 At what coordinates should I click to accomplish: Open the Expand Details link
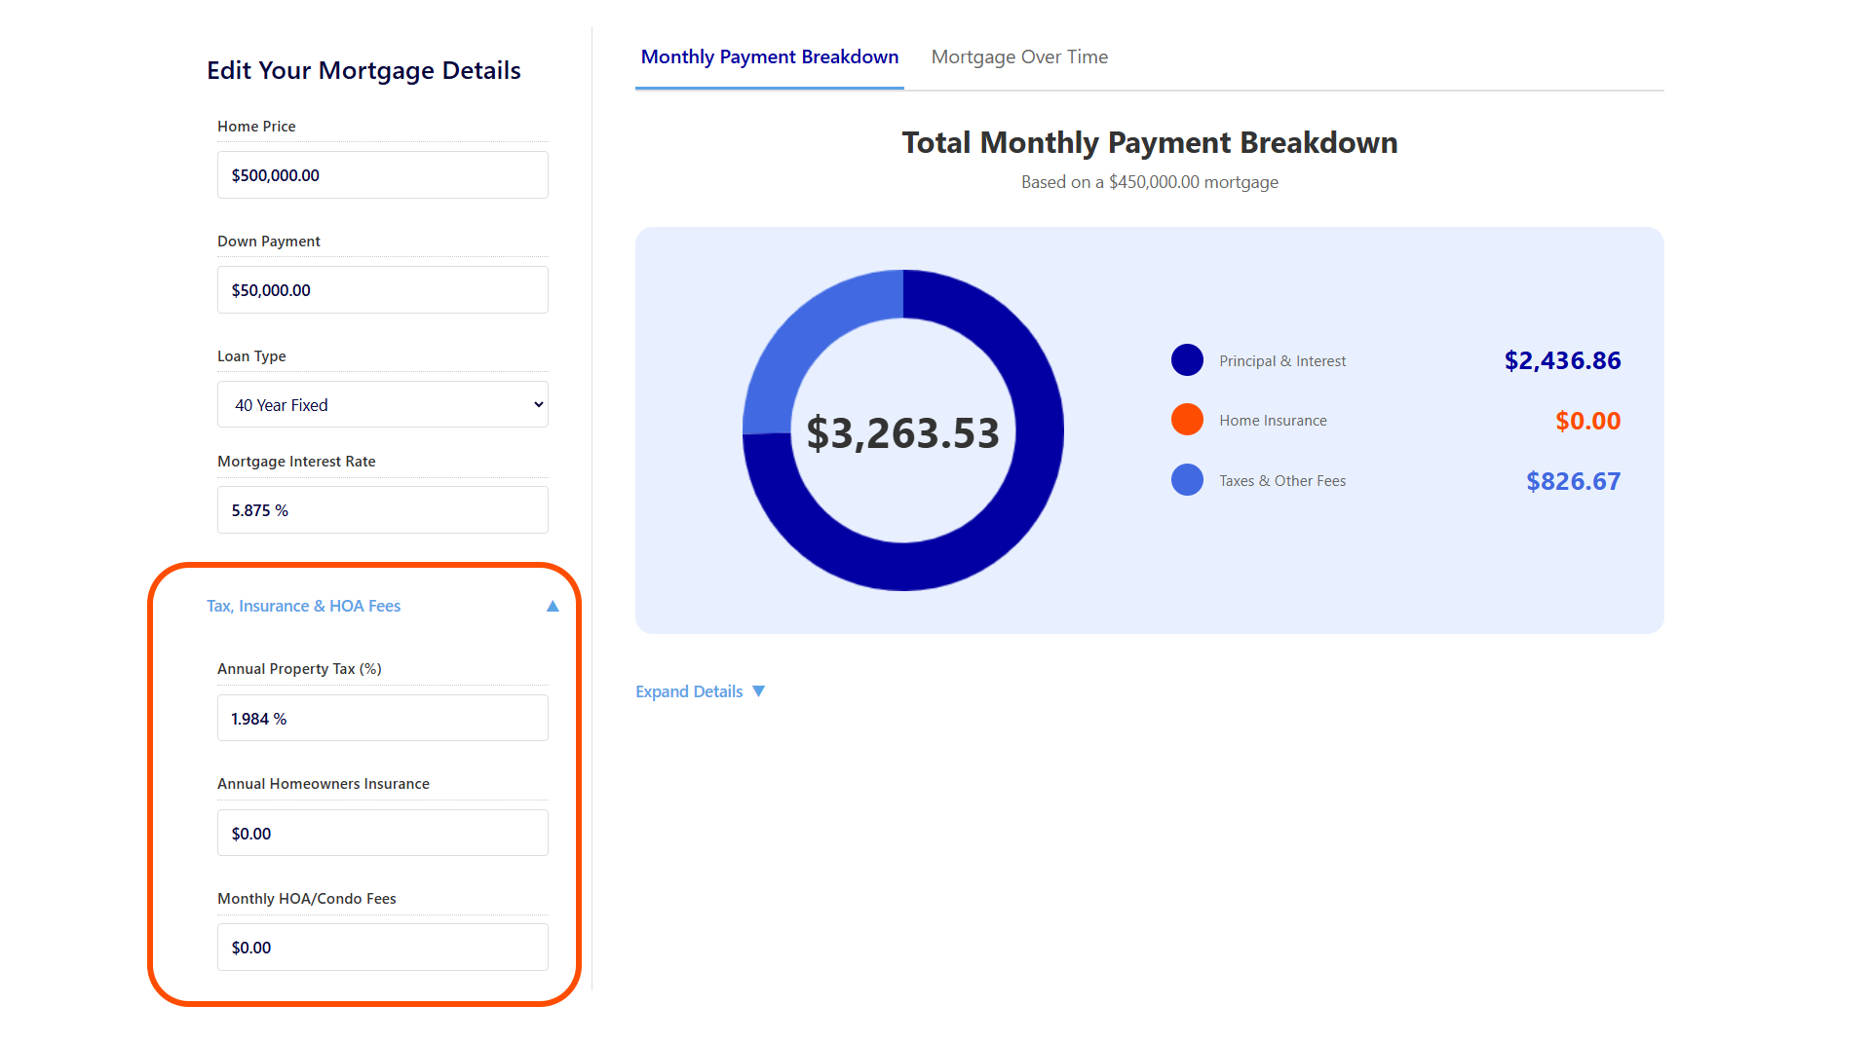click(689, 691)
